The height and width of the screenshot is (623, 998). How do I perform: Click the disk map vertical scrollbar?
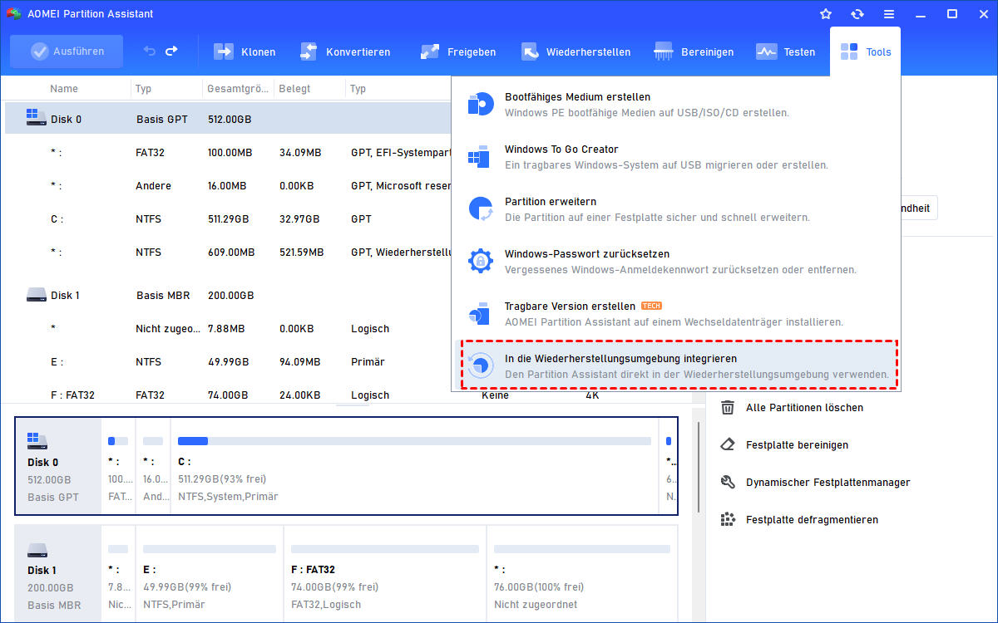[699, 467]
